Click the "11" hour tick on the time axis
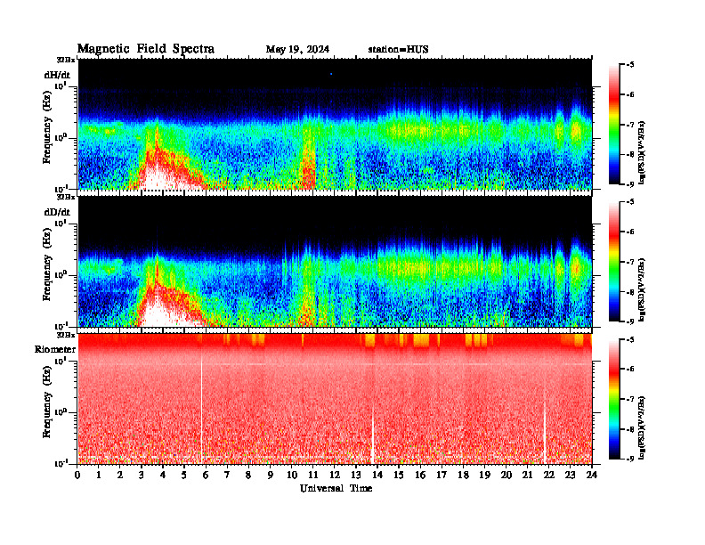 click(313, 475)
